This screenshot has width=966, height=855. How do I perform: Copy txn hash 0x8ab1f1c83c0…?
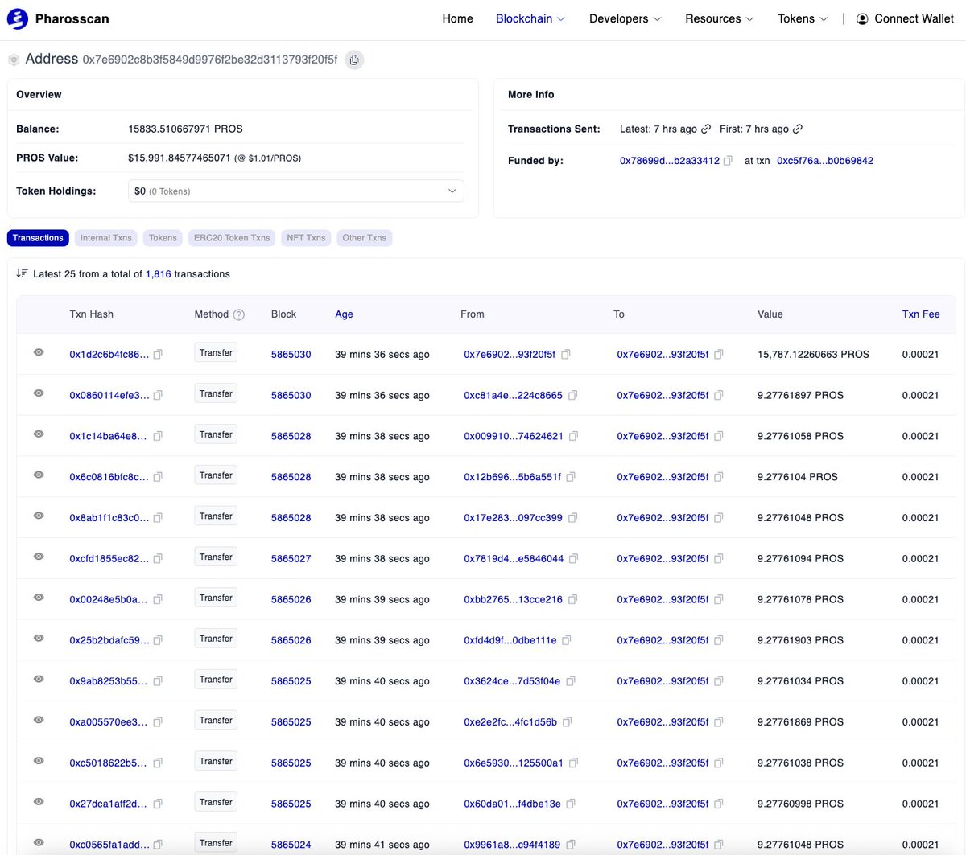coord(158,518)
